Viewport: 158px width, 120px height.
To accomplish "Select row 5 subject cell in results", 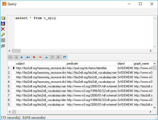I will point(40,86).
